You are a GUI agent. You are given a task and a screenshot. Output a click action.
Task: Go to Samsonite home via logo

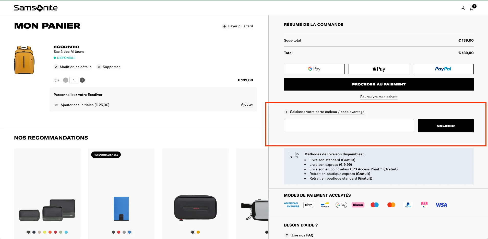(36, 8)
